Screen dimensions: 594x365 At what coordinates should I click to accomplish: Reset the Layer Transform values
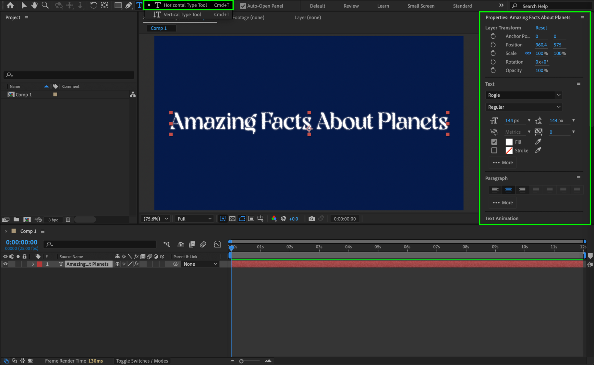point(541,28)
